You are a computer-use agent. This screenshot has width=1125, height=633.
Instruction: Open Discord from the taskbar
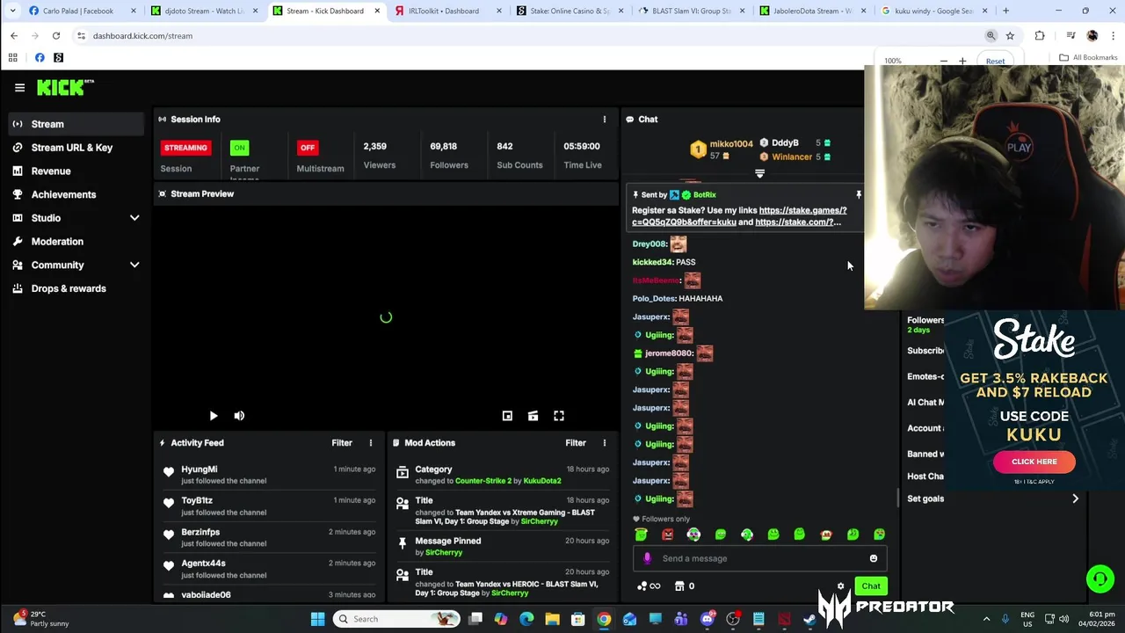[x=707, y=619]
